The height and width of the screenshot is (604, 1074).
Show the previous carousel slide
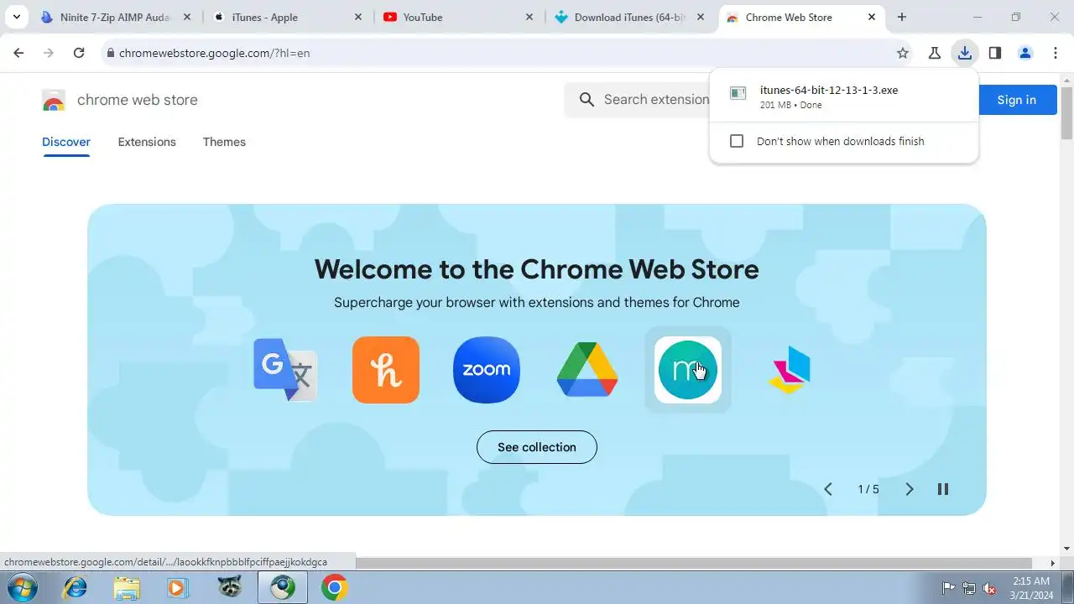[828, 489]
